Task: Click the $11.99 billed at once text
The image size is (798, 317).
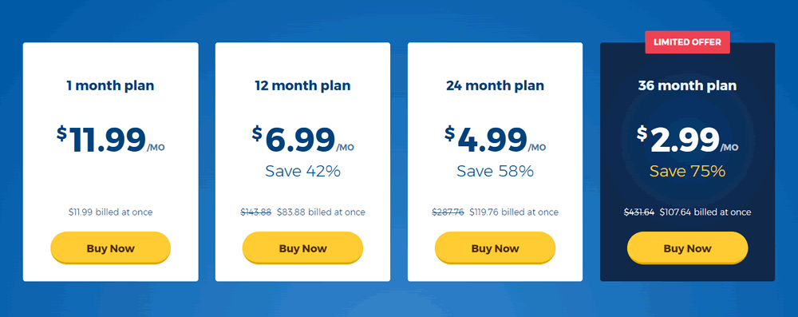Action: [x=110, y=212]
